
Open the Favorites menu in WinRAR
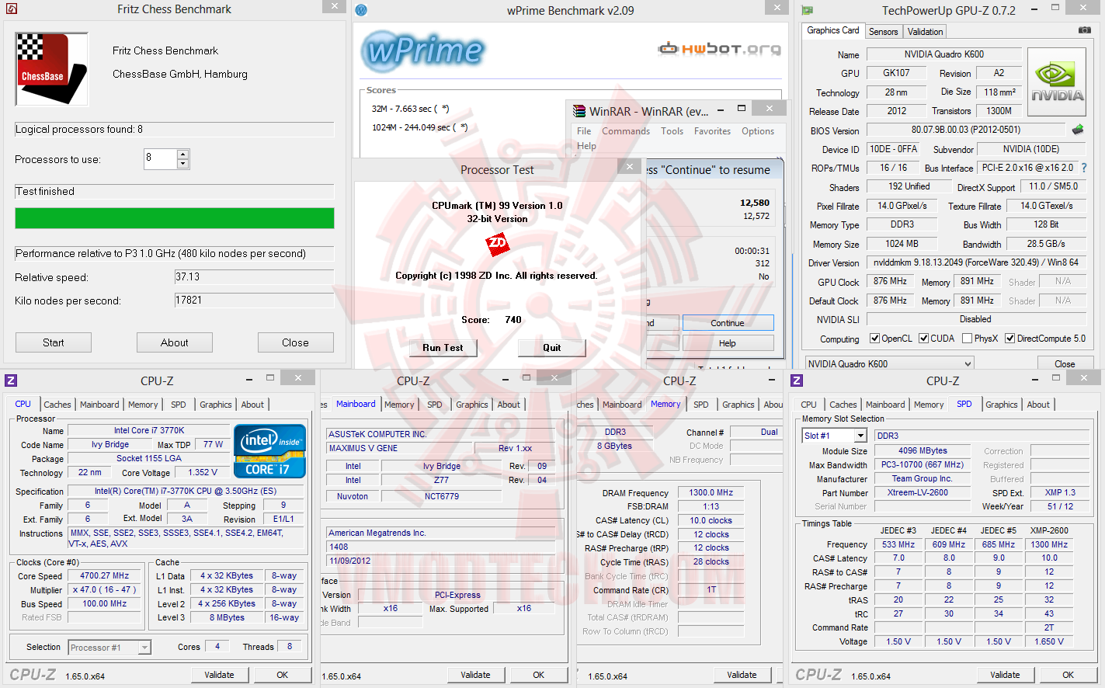point(713,131)
